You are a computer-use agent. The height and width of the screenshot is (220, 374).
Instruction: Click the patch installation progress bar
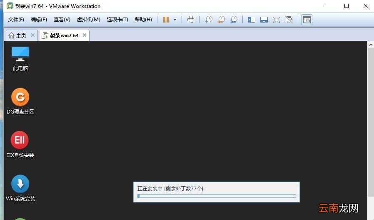pyautogui.click(x=217, y=196)
